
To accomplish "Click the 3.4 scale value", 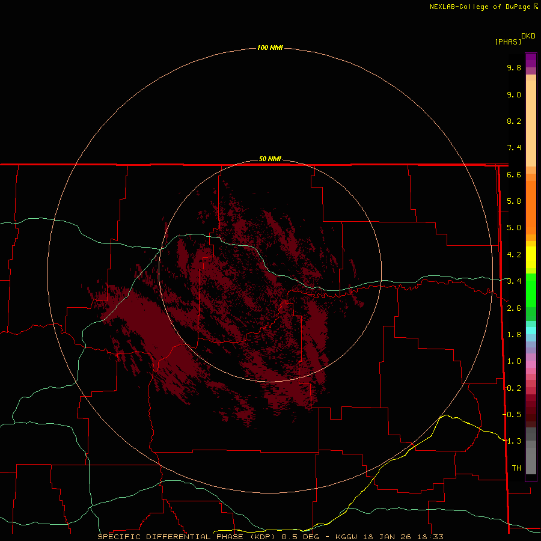I will click(x=514, y=281).
